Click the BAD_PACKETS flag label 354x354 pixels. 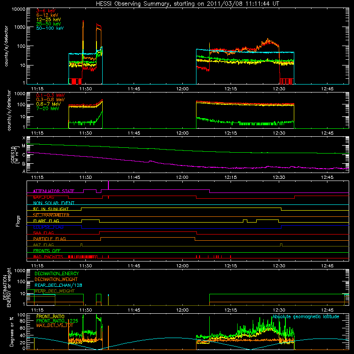(x=48, y=257)
